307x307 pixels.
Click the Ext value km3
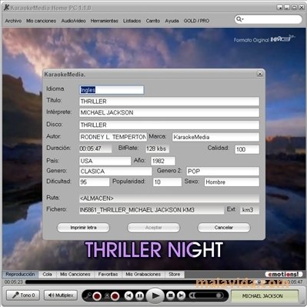[249, 210]
